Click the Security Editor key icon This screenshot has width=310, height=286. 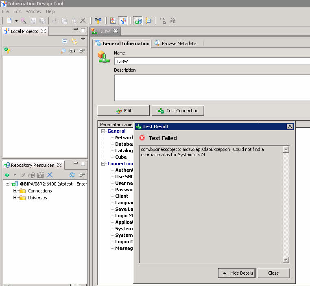click(148, 21)
